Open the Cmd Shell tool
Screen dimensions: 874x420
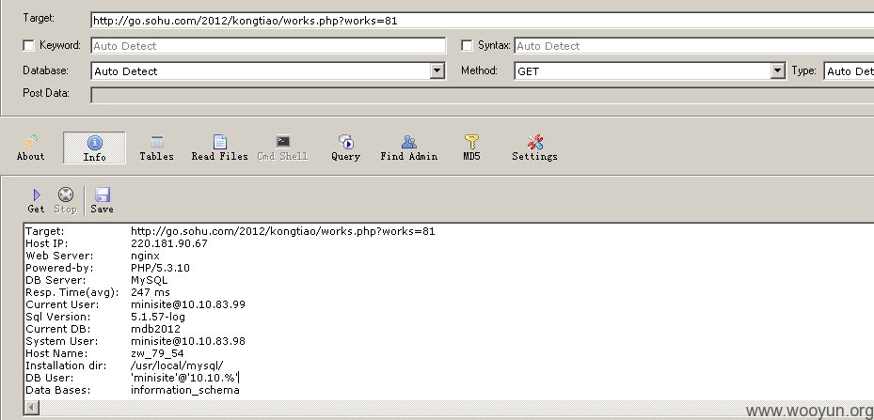[282, 148]
